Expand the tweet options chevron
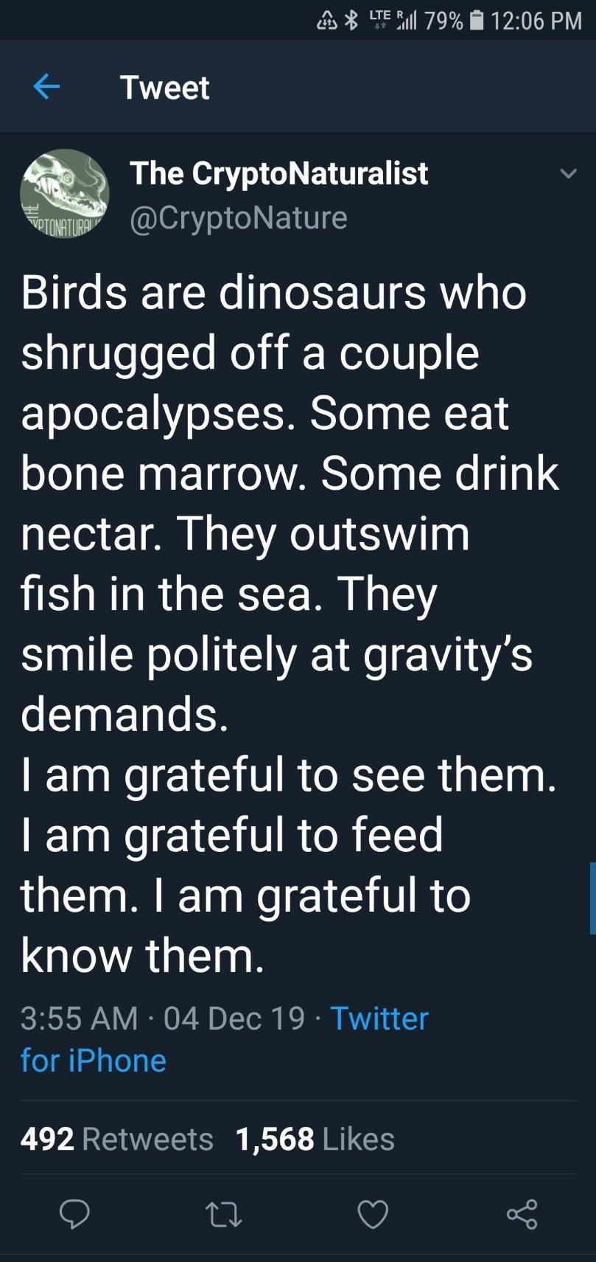 (567, 174)
